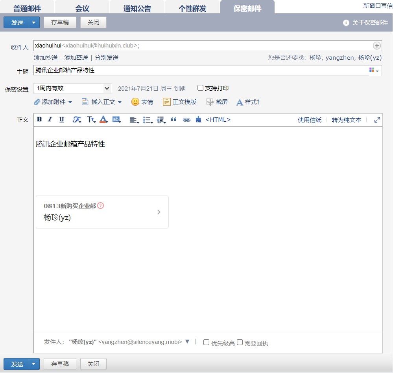
Task: Click into the 收件人 recipient field
Action: (208, 46)
